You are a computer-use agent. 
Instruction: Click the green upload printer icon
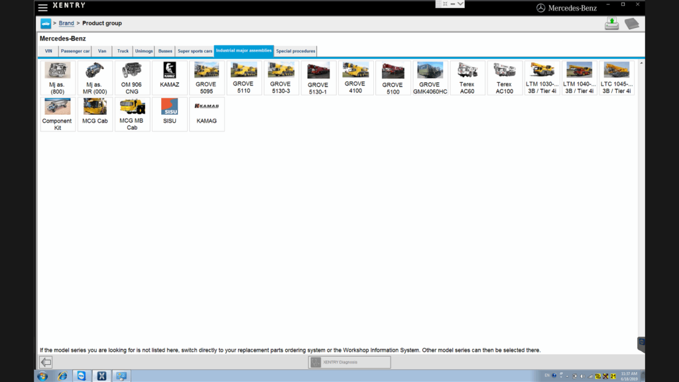point(611,24)
